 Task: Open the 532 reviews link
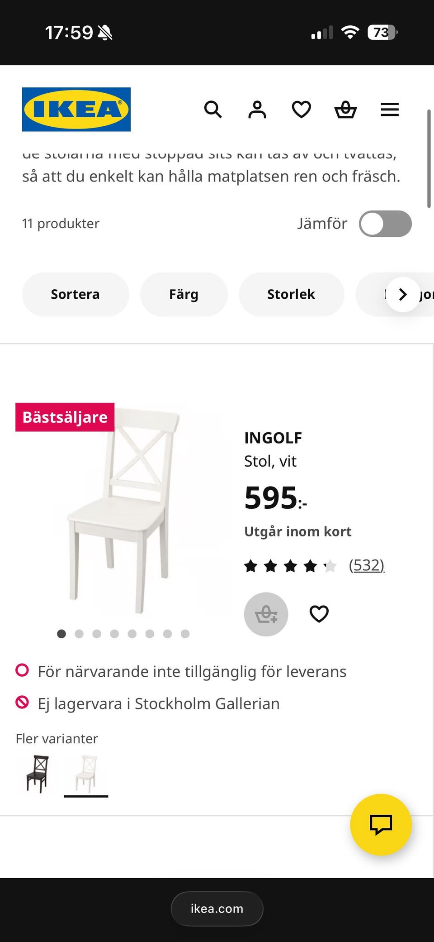pyautogui.click(x=367, y=565)
